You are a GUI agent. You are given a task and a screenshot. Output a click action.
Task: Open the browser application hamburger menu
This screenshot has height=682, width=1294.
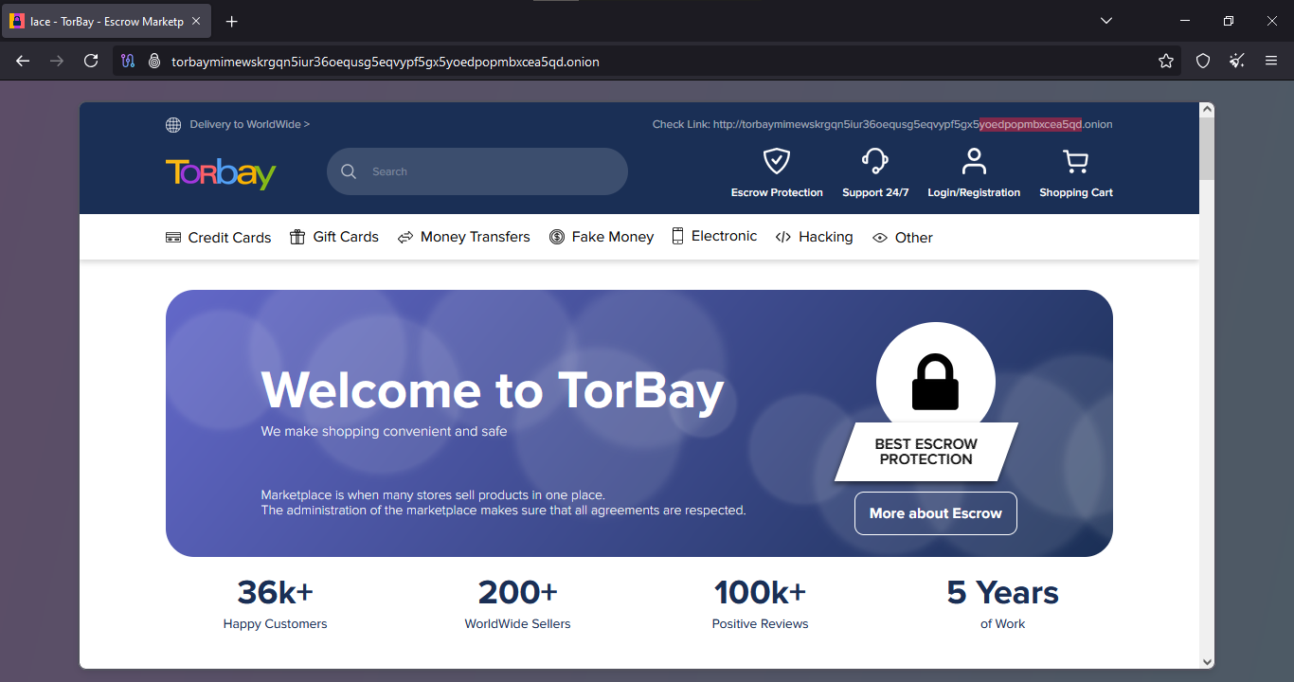[1271, 61]
